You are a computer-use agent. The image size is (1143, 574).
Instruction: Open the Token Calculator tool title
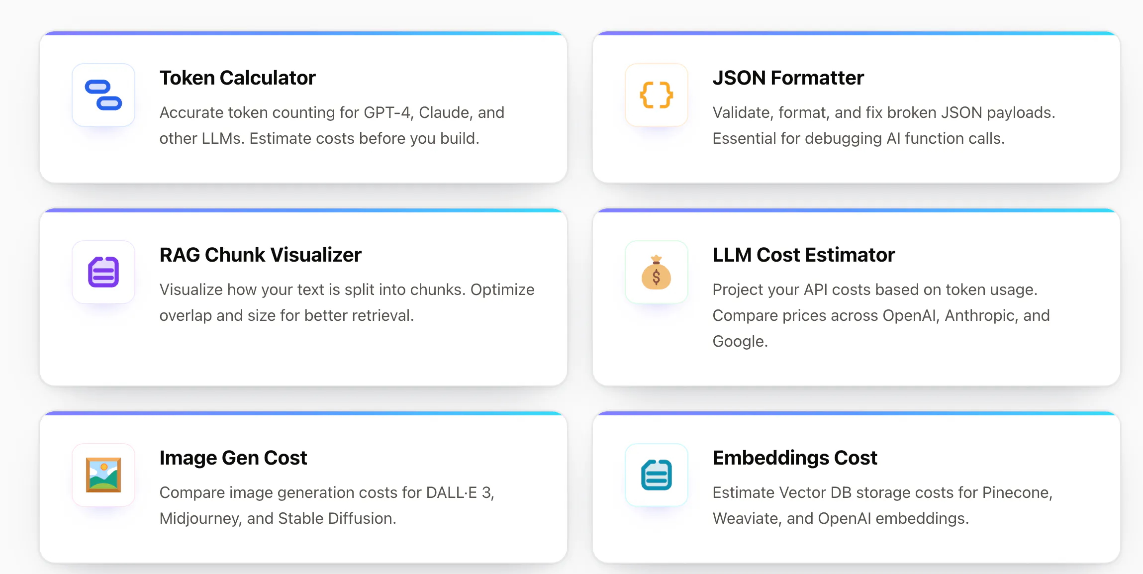click(x=238, y=78)
